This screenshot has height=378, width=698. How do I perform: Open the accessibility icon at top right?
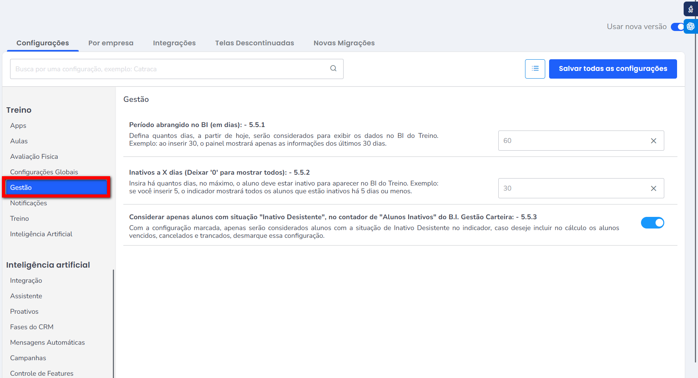coord(691,9)
